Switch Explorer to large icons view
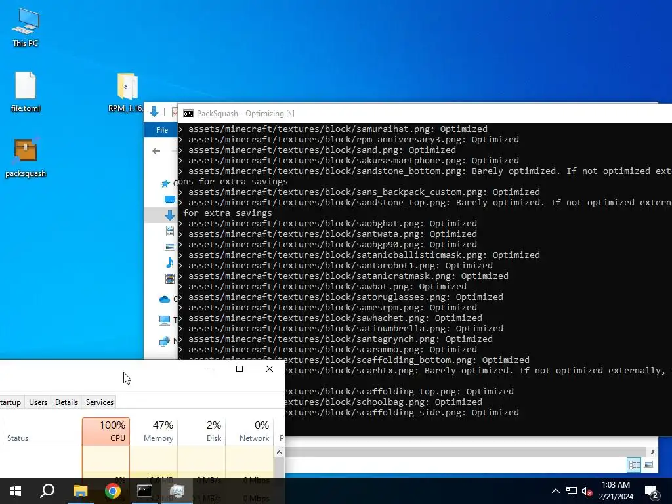This screenshot has height=504, width=672. click(x=648, y=465)
